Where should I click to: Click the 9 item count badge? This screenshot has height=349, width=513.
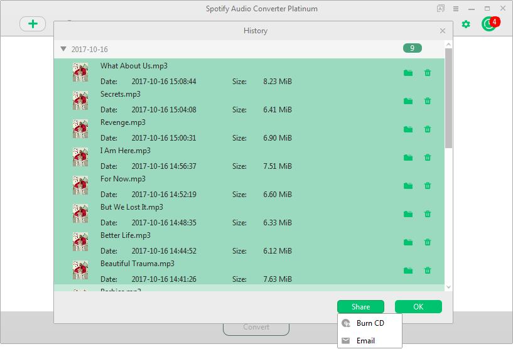click(413, 48)
